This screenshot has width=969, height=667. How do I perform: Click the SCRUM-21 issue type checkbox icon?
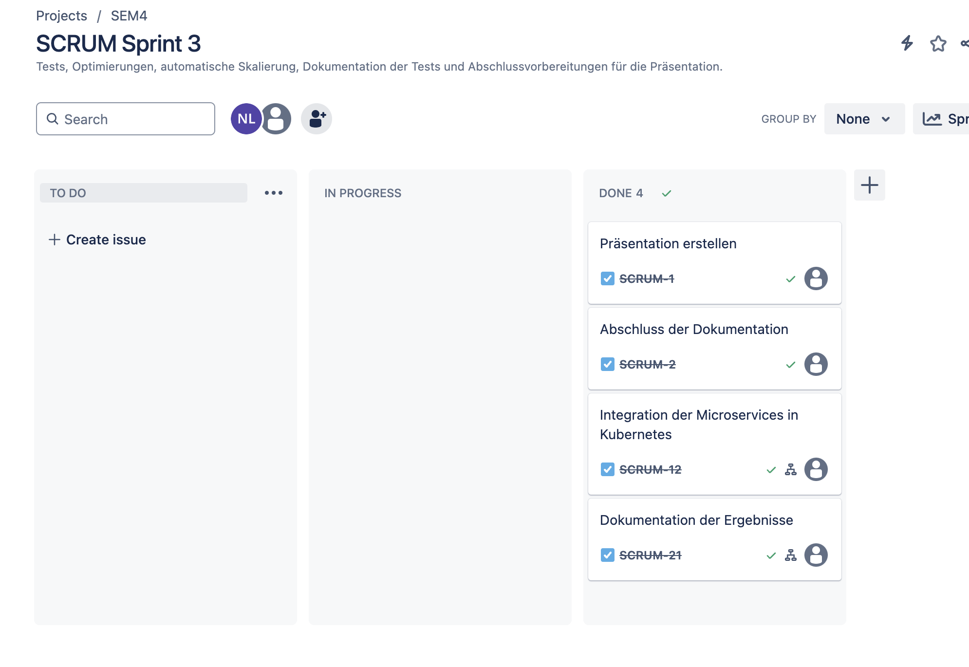click(607, 555)
